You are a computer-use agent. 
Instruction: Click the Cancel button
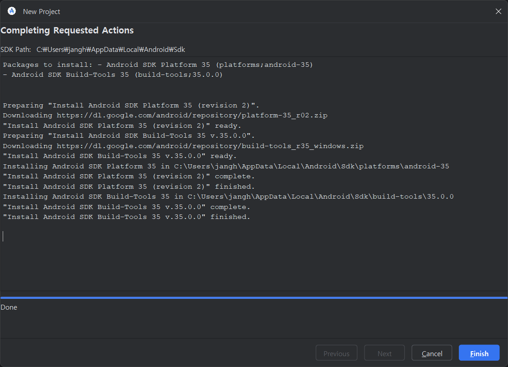pos(432,353)
